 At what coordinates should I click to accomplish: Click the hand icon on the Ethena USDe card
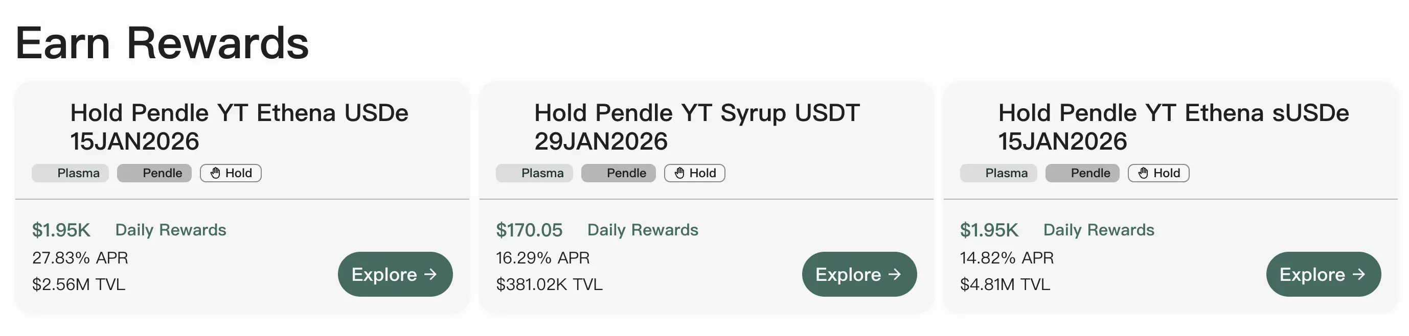[x=216, y=173]
